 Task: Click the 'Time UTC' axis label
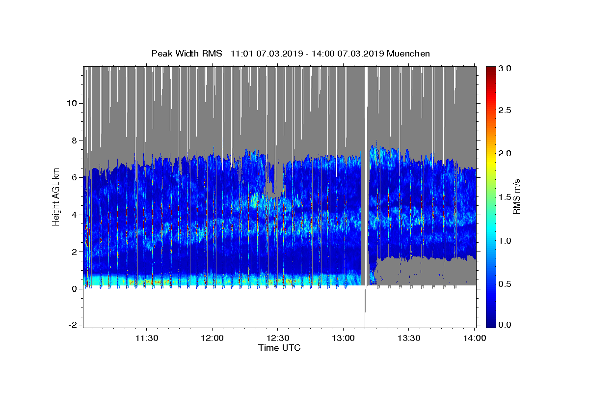[x=279, y=348]
